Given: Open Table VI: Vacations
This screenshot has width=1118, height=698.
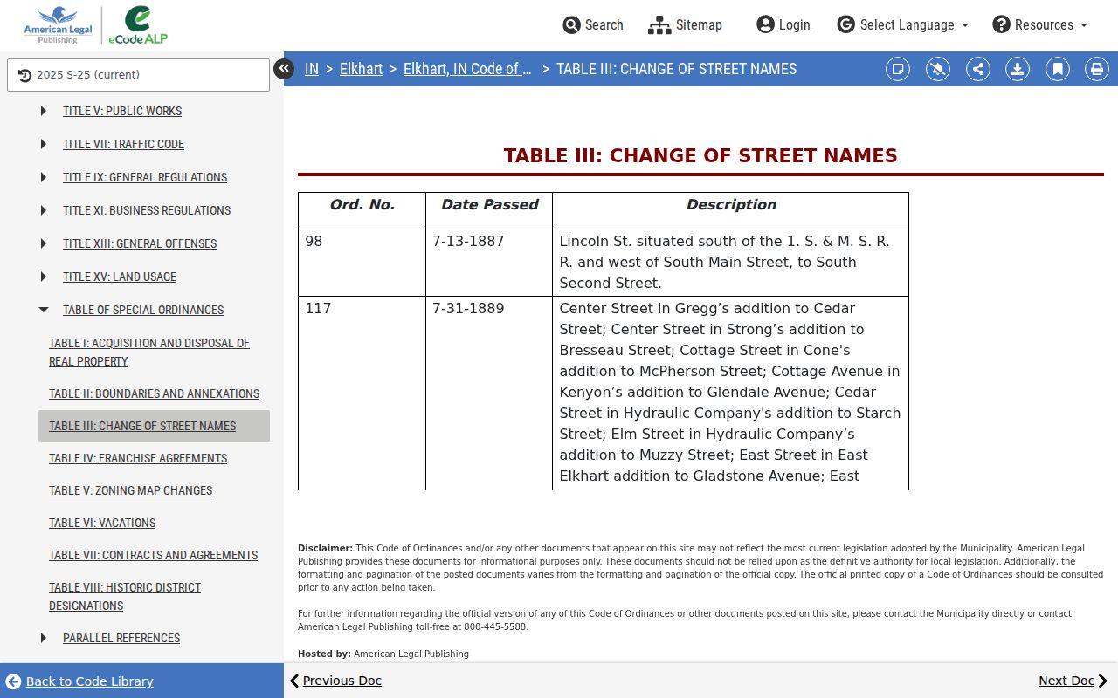Looking at the screenshot, I should 102,523.
